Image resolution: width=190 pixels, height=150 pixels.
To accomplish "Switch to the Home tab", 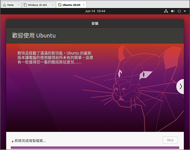I will (x=10, y=5).
